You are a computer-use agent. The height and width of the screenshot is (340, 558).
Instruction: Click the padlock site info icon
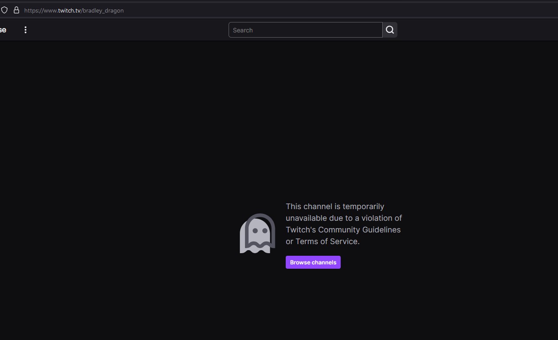pyautogui.click(x=16, y=10)
